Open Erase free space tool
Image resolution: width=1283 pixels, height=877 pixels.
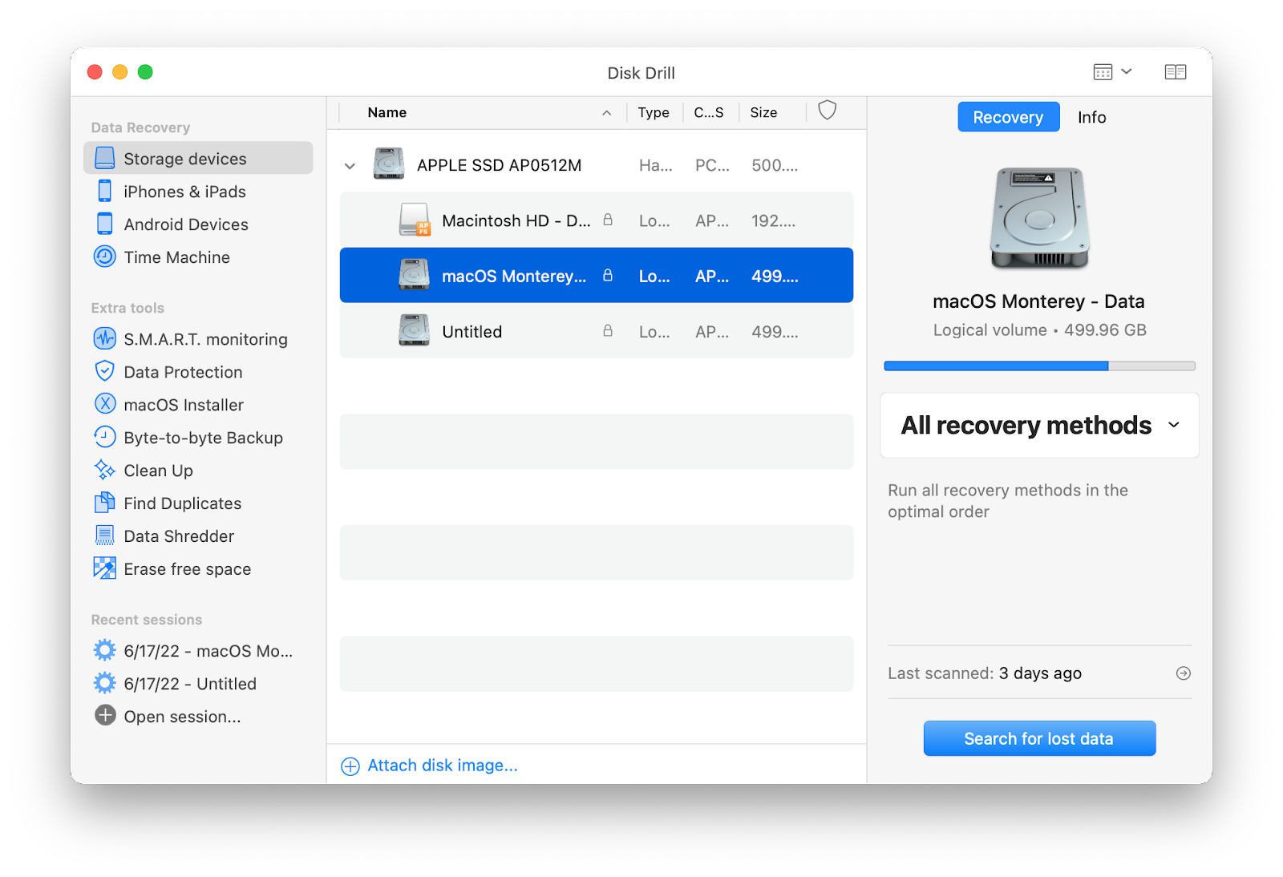coord(187,569)
